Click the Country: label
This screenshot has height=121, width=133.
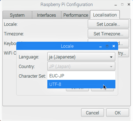click(27, 66)
